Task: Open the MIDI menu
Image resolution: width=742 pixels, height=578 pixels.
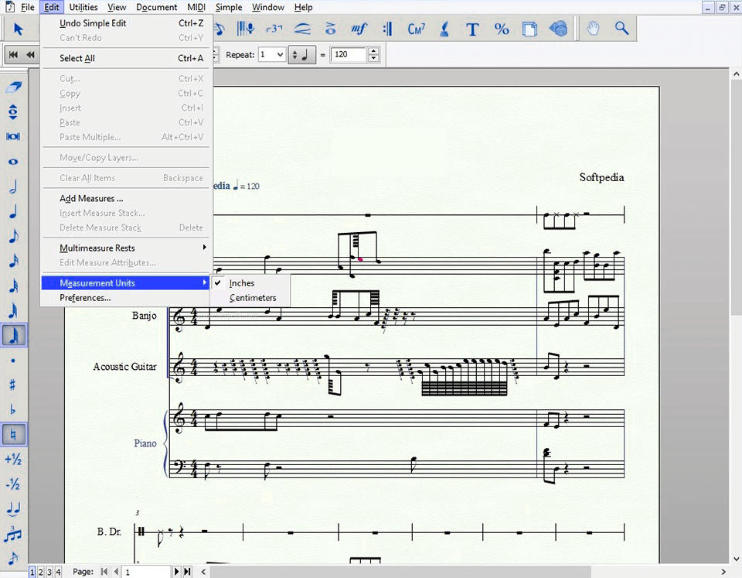Action: tap(196, 7)
